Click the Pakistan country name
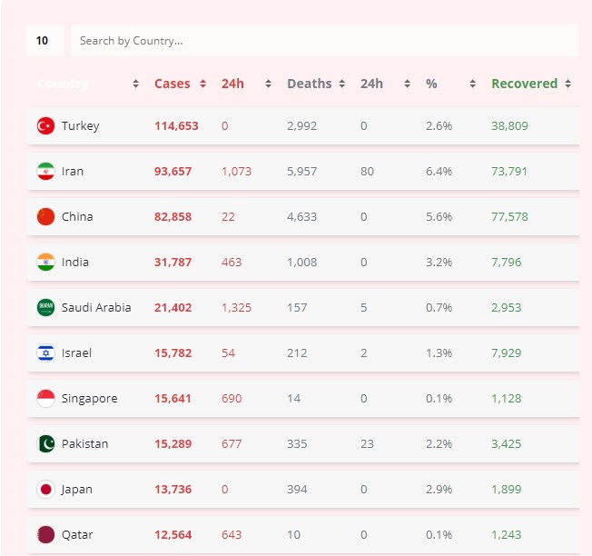This screenshot has width=592, height=556. coord(84,444)
